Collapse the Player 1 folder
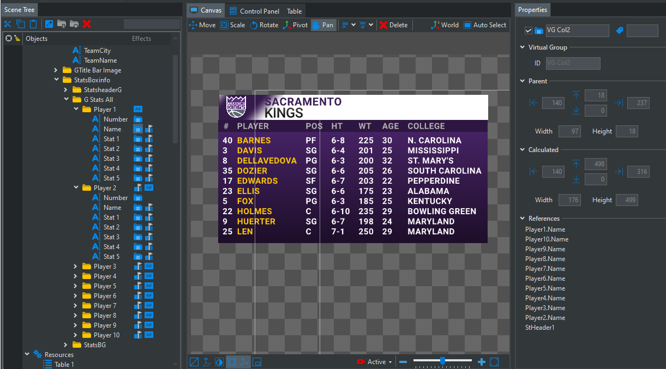 76,110
